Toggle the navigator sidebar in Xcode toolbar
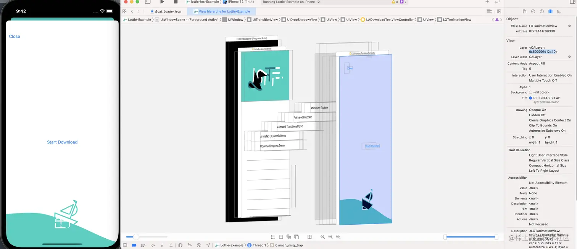577x249 pixels. click(x=148, y=2)
